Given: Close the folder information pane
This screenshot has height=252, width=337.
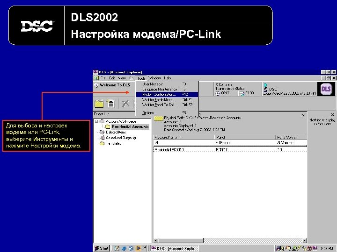Looking at the screenshot, I should coord(303,115).
